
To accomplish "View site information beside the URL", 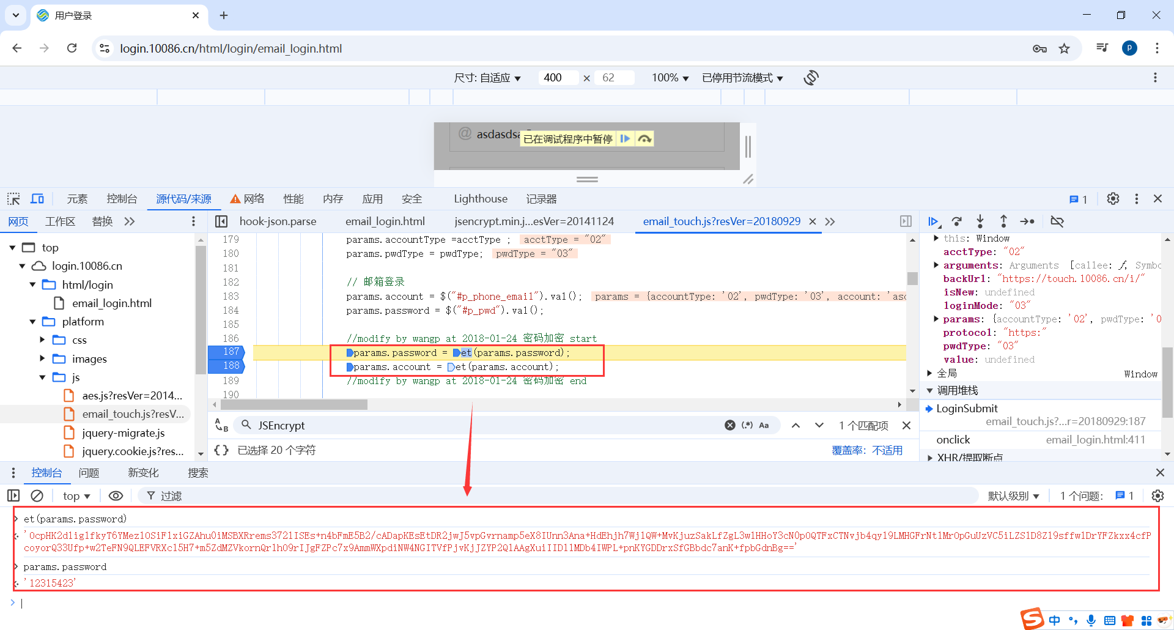I will pos(105,48).
